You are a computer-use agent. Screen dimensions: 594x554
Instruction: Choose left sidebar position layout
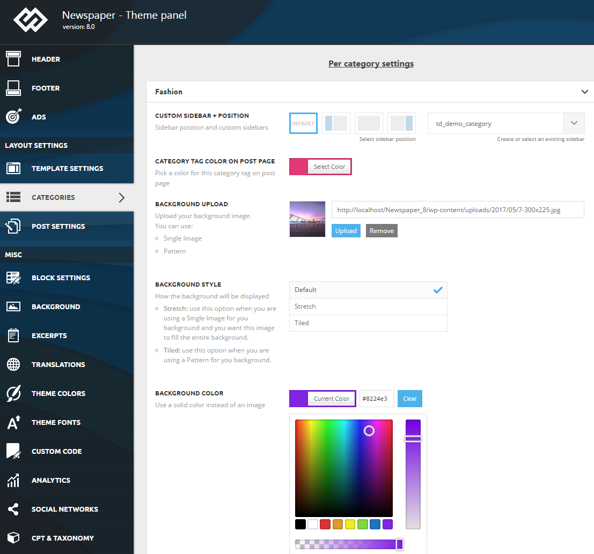336,123
